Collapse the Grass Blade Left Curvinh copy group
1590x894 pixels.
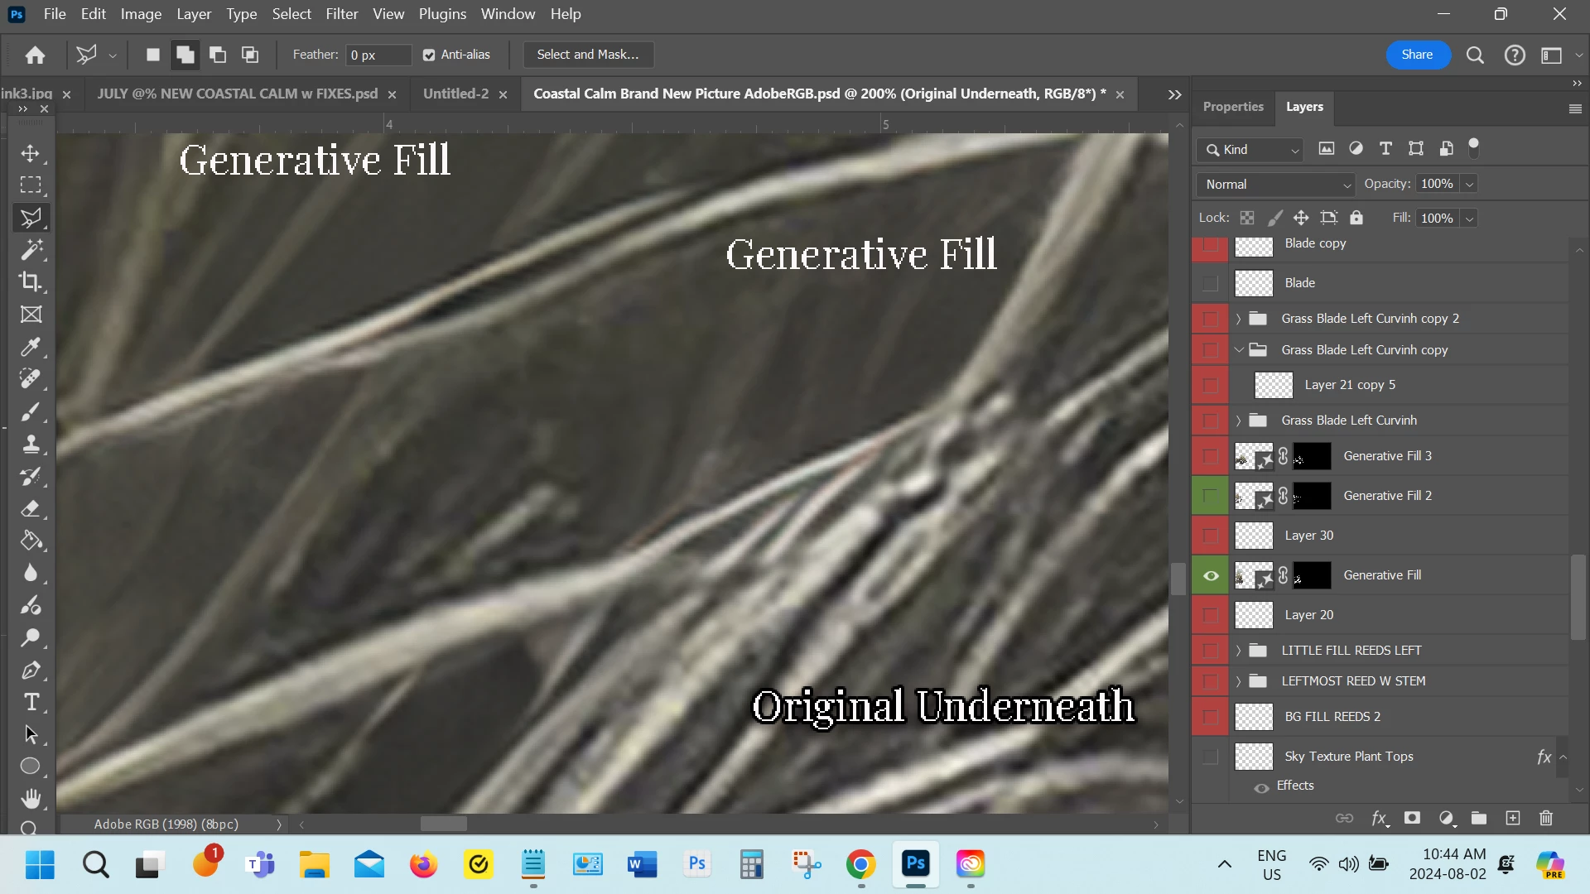pos(1238,350)
